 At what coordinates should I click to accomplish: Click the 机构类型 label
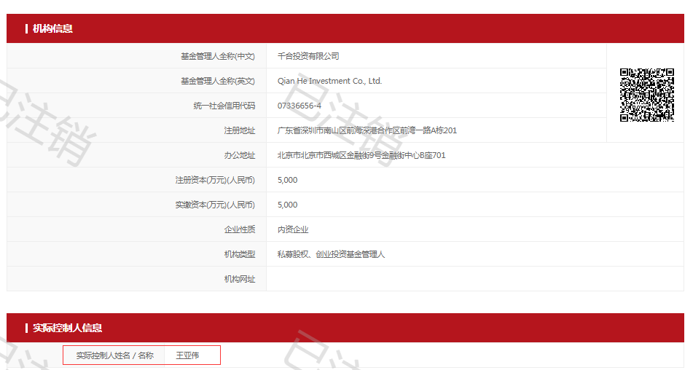click(240, 254)
